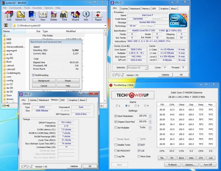Switch to Mainboard tab in top CPU-Z window
This screenshot has width=221, height=171.
pos(135,9)
